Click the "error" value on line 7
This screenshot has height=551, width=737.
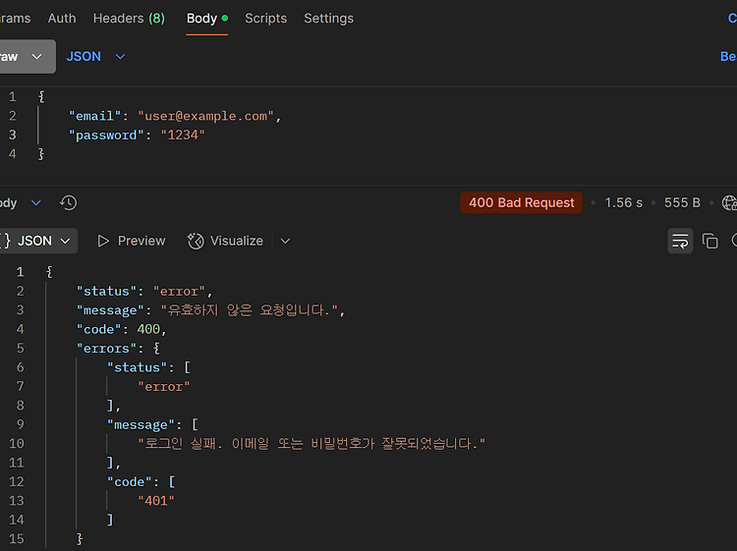click(x=163, y=387)
